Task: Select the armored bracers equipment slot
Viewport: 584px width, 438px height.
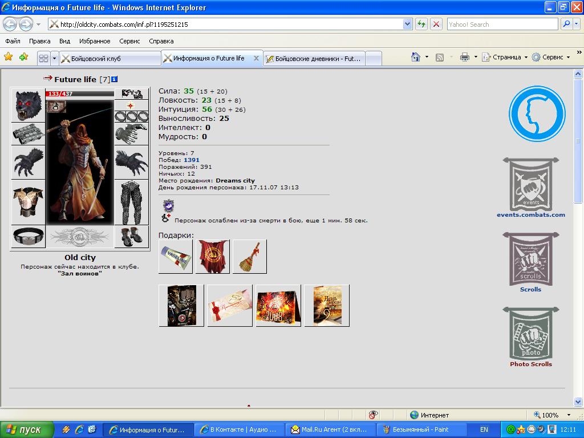Action: click(x=29, y=133)
